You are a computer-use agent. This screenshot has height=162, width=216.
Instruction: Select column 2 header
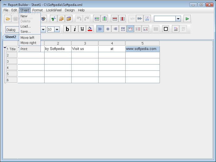(x=58, y=43)
